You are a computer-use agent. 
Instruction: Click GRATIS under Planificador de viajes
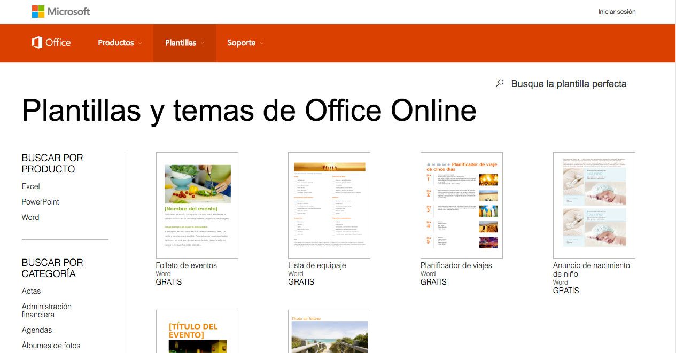point(433,282)
